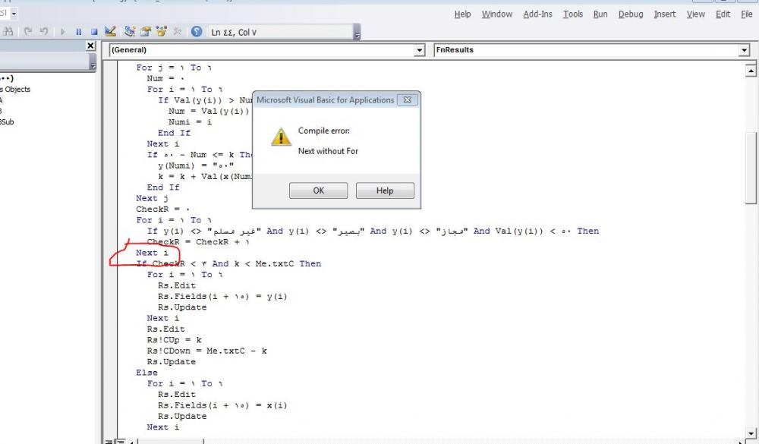Toggle Design Mode icon
This screenshot has width=759, height=444.
coord(110,31)
